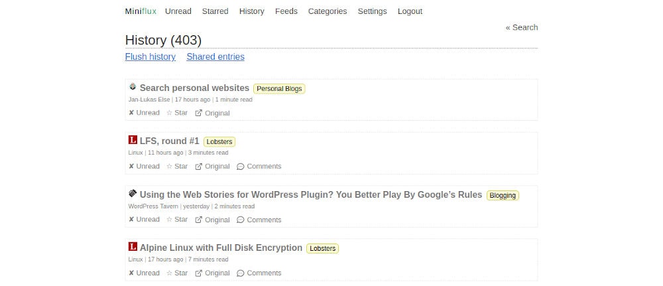
Task: Star the Search personal websites entry
Action: [177, 113]
